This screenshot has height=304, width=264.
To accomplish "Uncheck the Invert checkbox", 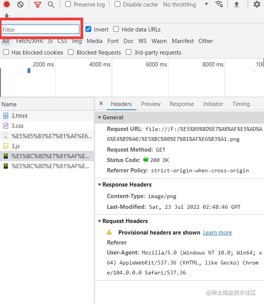I will pyautogui.click(x=88, y=29).
